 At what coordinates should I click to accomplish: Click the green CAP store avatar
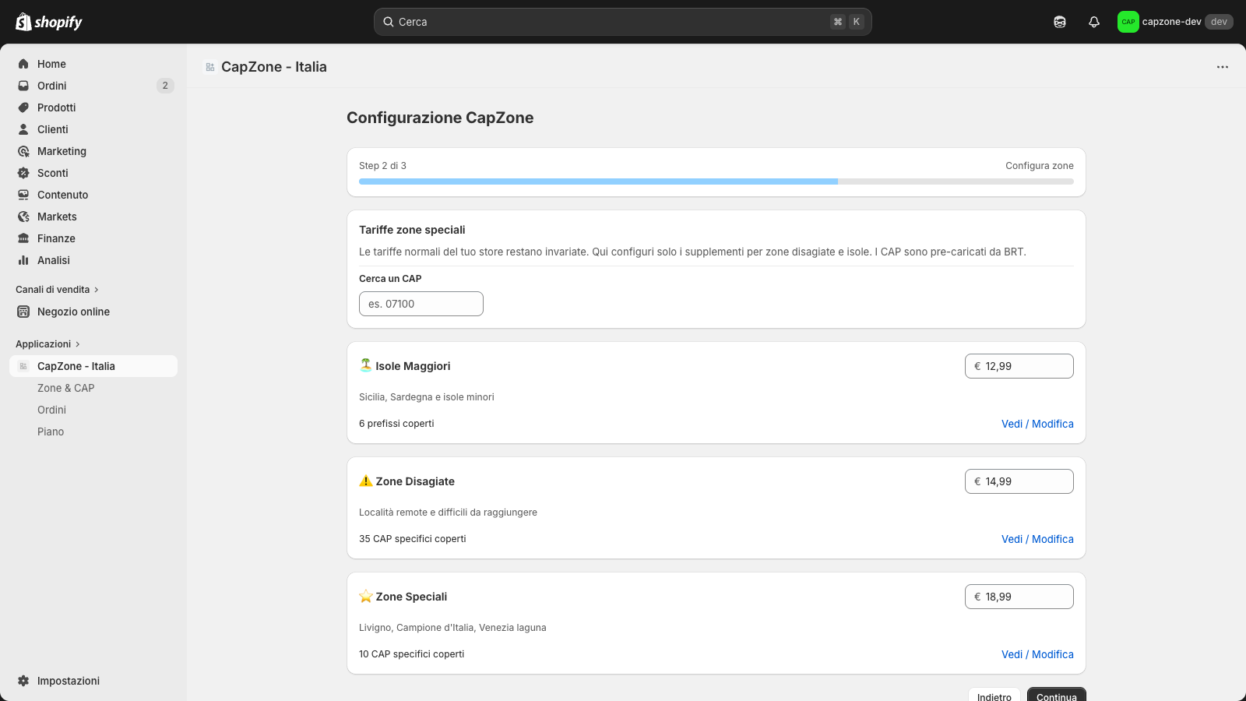1128,22
